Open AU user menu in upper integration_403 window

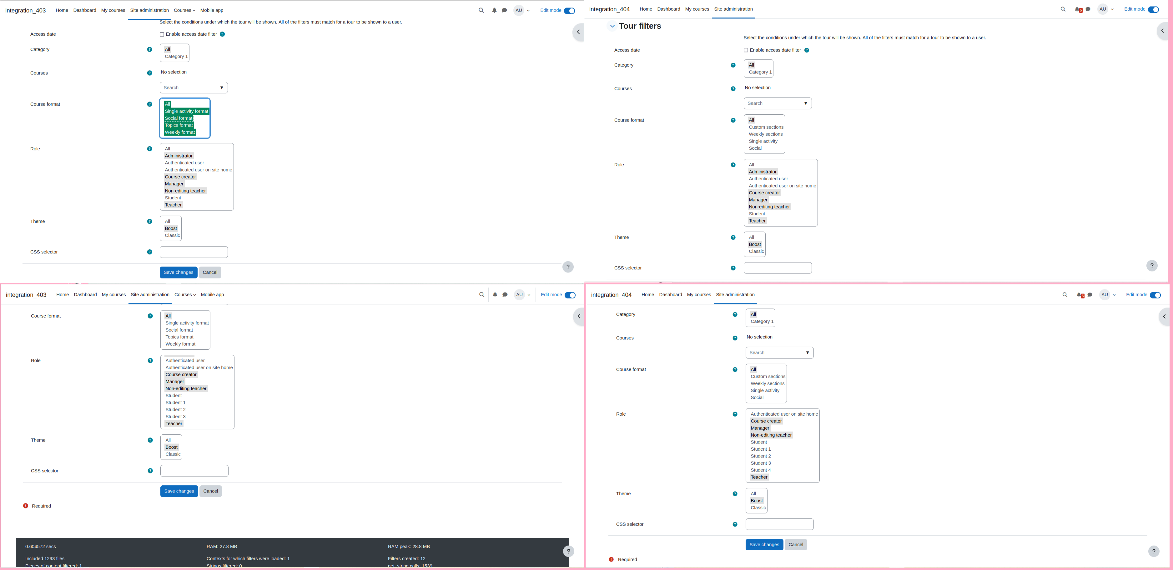pos(522,10)
